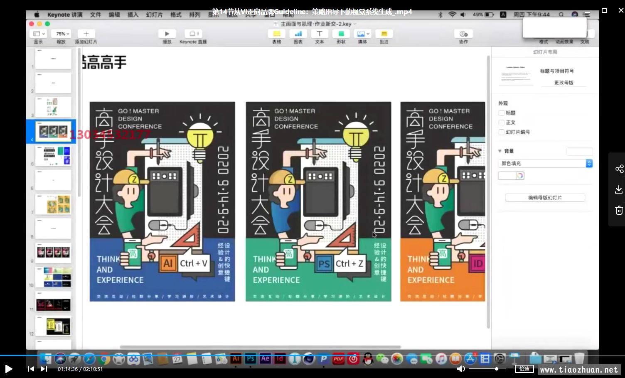Image resolution: width=625 pixels, height=378 pixels.
Task: Open the red PDF app in dock
Action: pyautogui.click(x=338, y=359)
